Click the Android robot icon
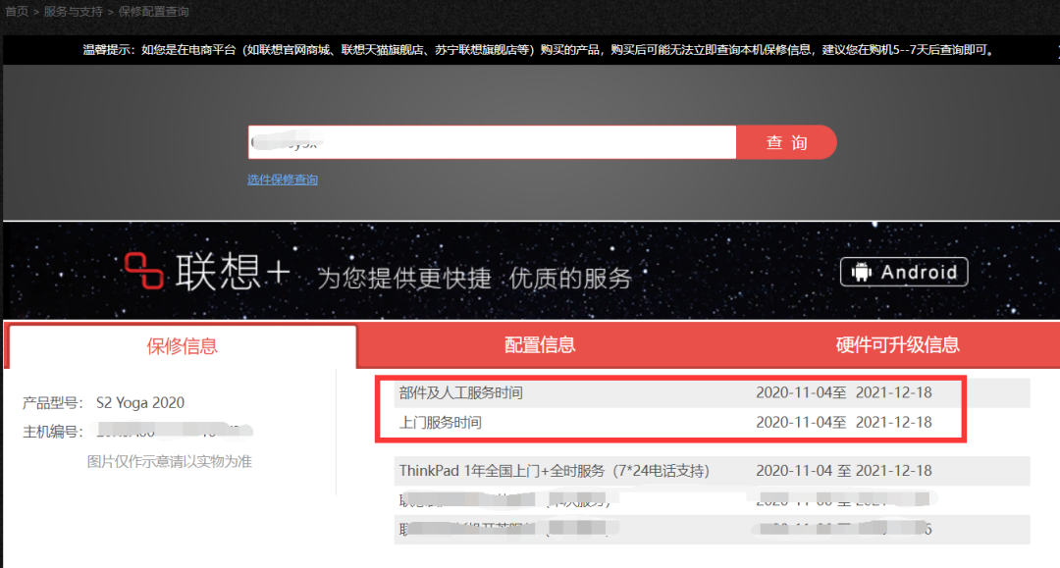This screenshot has height=568, width=1060. [864, 272]
